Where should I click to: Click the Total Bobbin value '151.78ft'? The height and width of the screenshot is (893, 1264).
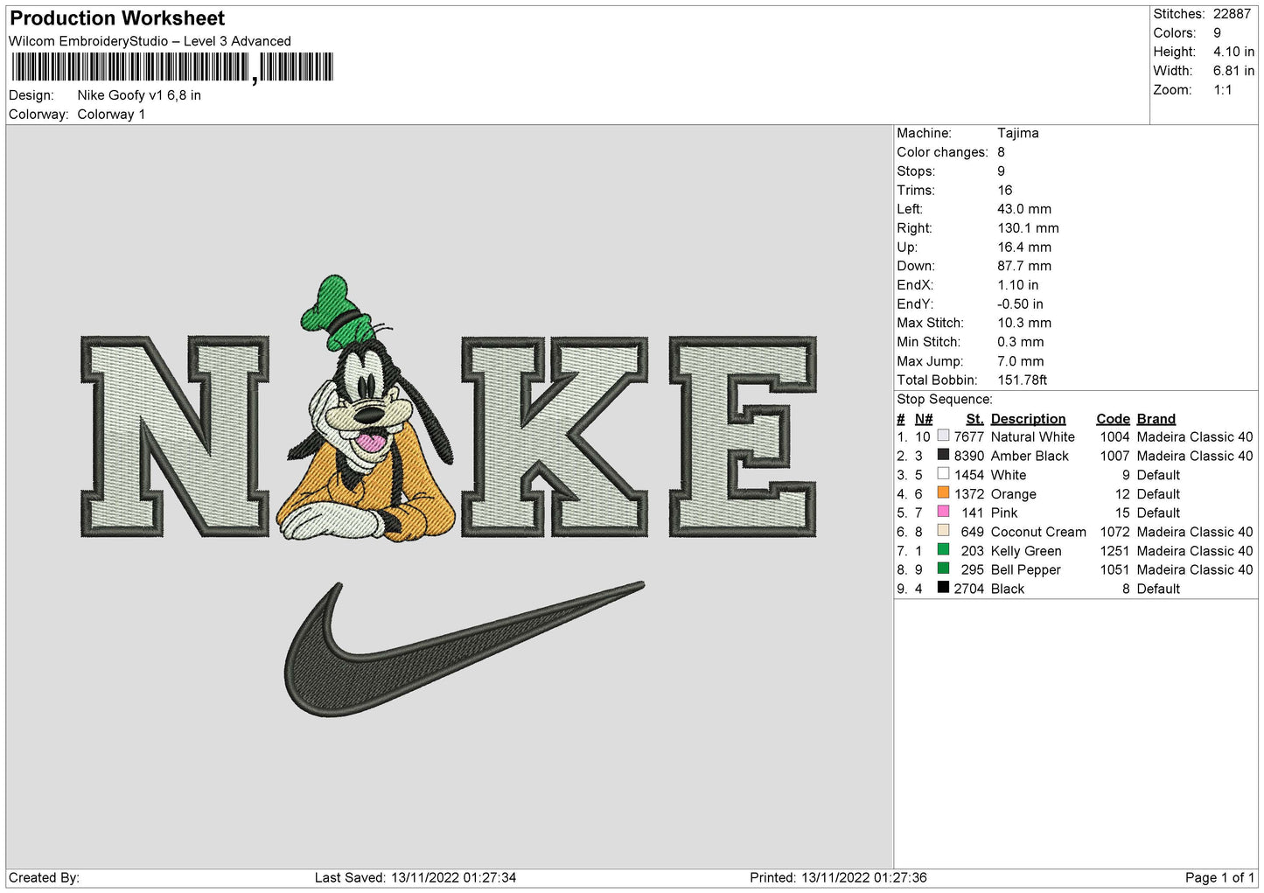tap(1022, 380)
